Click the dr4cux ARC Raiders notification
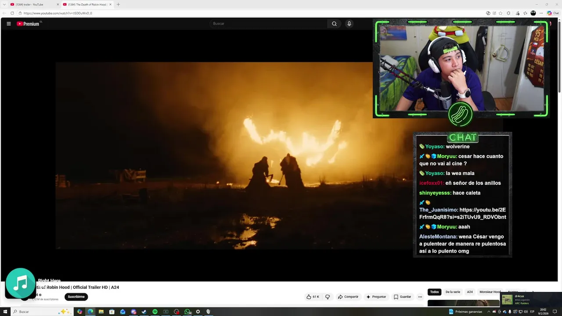 pyautogui.click(x=531, y=299)
